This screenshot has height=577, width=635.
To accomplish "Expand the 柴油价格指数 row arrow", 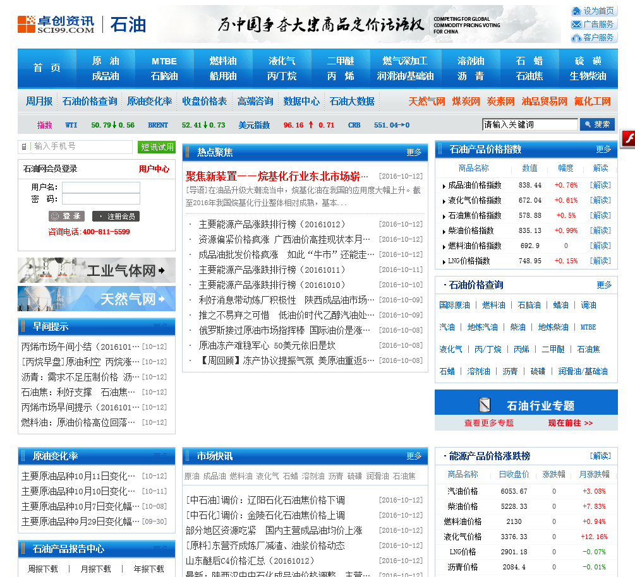I will [444, 232].
